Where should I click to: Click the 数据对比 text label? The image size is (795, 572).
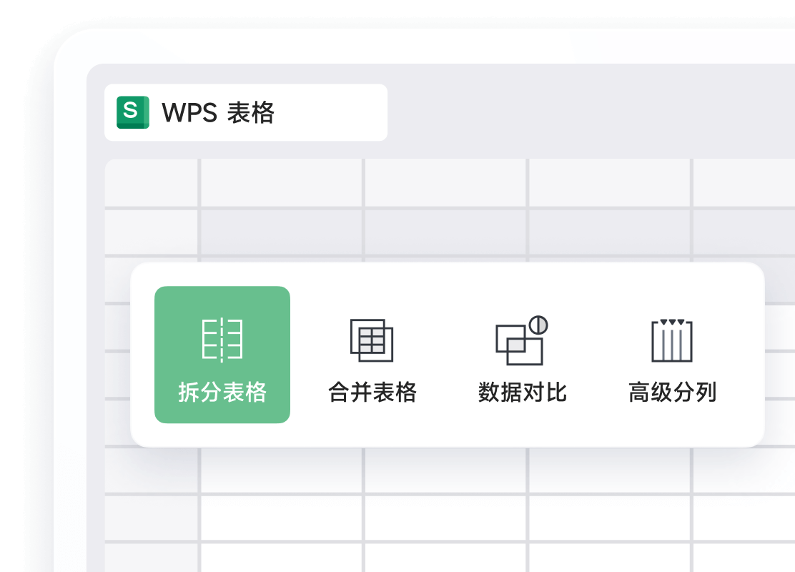point(523,393)
